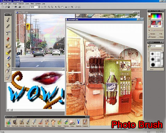
Task: Select the arrow pointer tool in toolbar
Action: [x=56, y=7]
